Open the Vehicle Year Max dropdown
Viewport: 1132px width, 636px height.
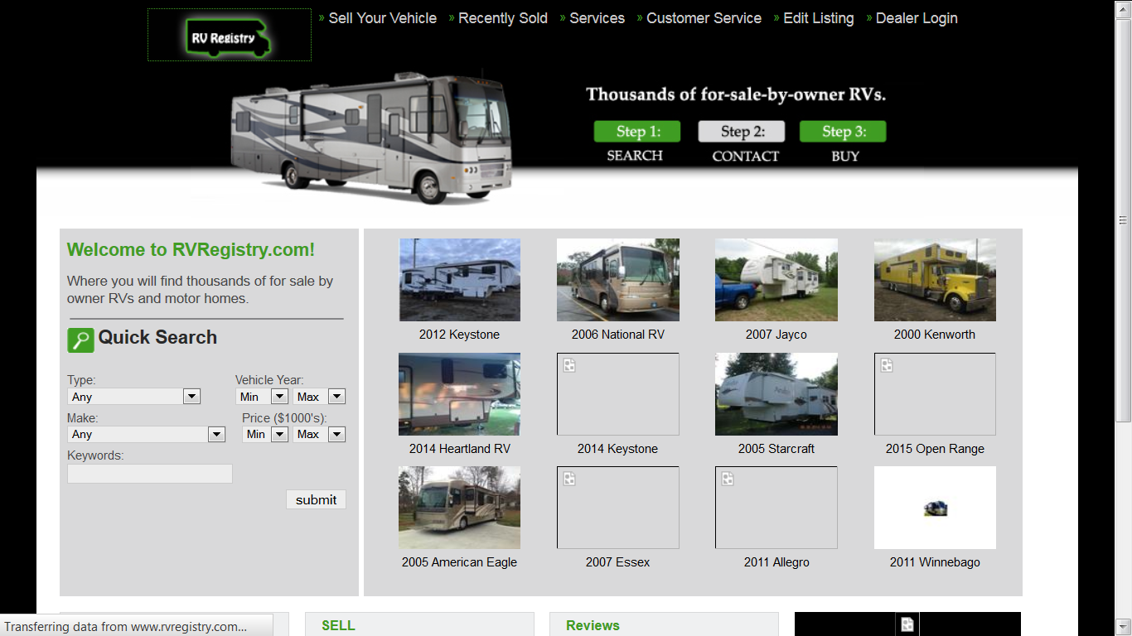pos(319,397)
